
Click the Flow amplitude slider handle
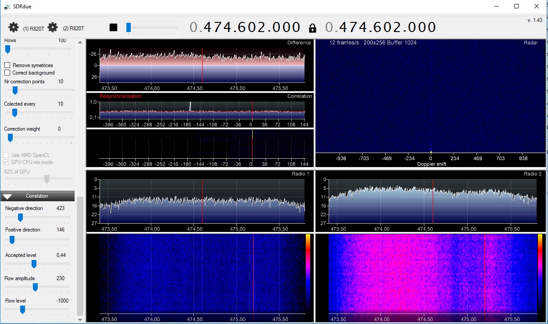tap(35, 287)
